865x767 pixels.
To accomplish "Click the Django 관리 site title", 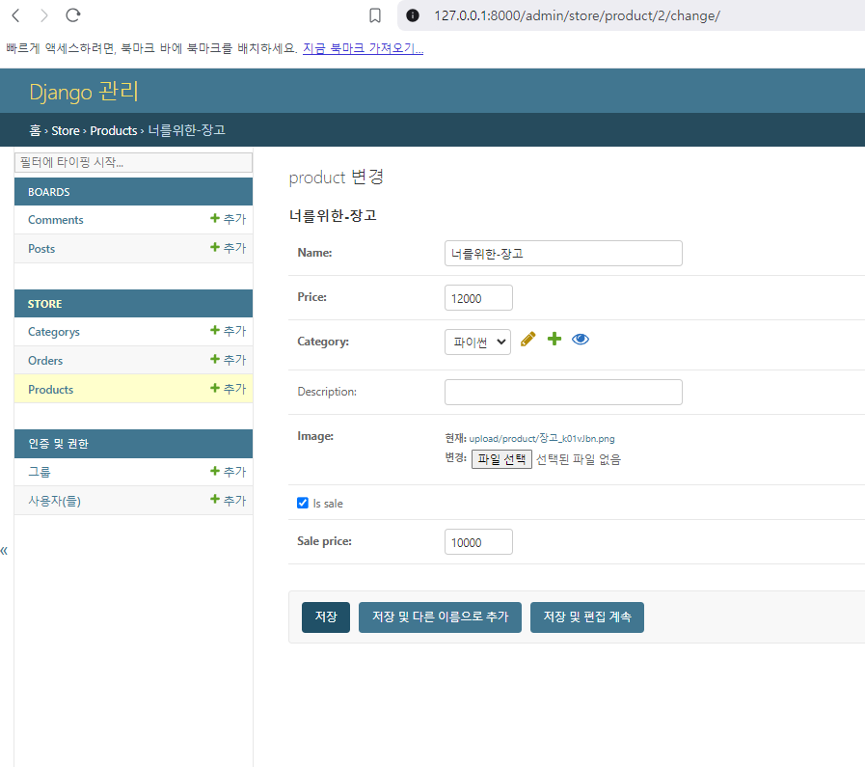I will (84, 91).
